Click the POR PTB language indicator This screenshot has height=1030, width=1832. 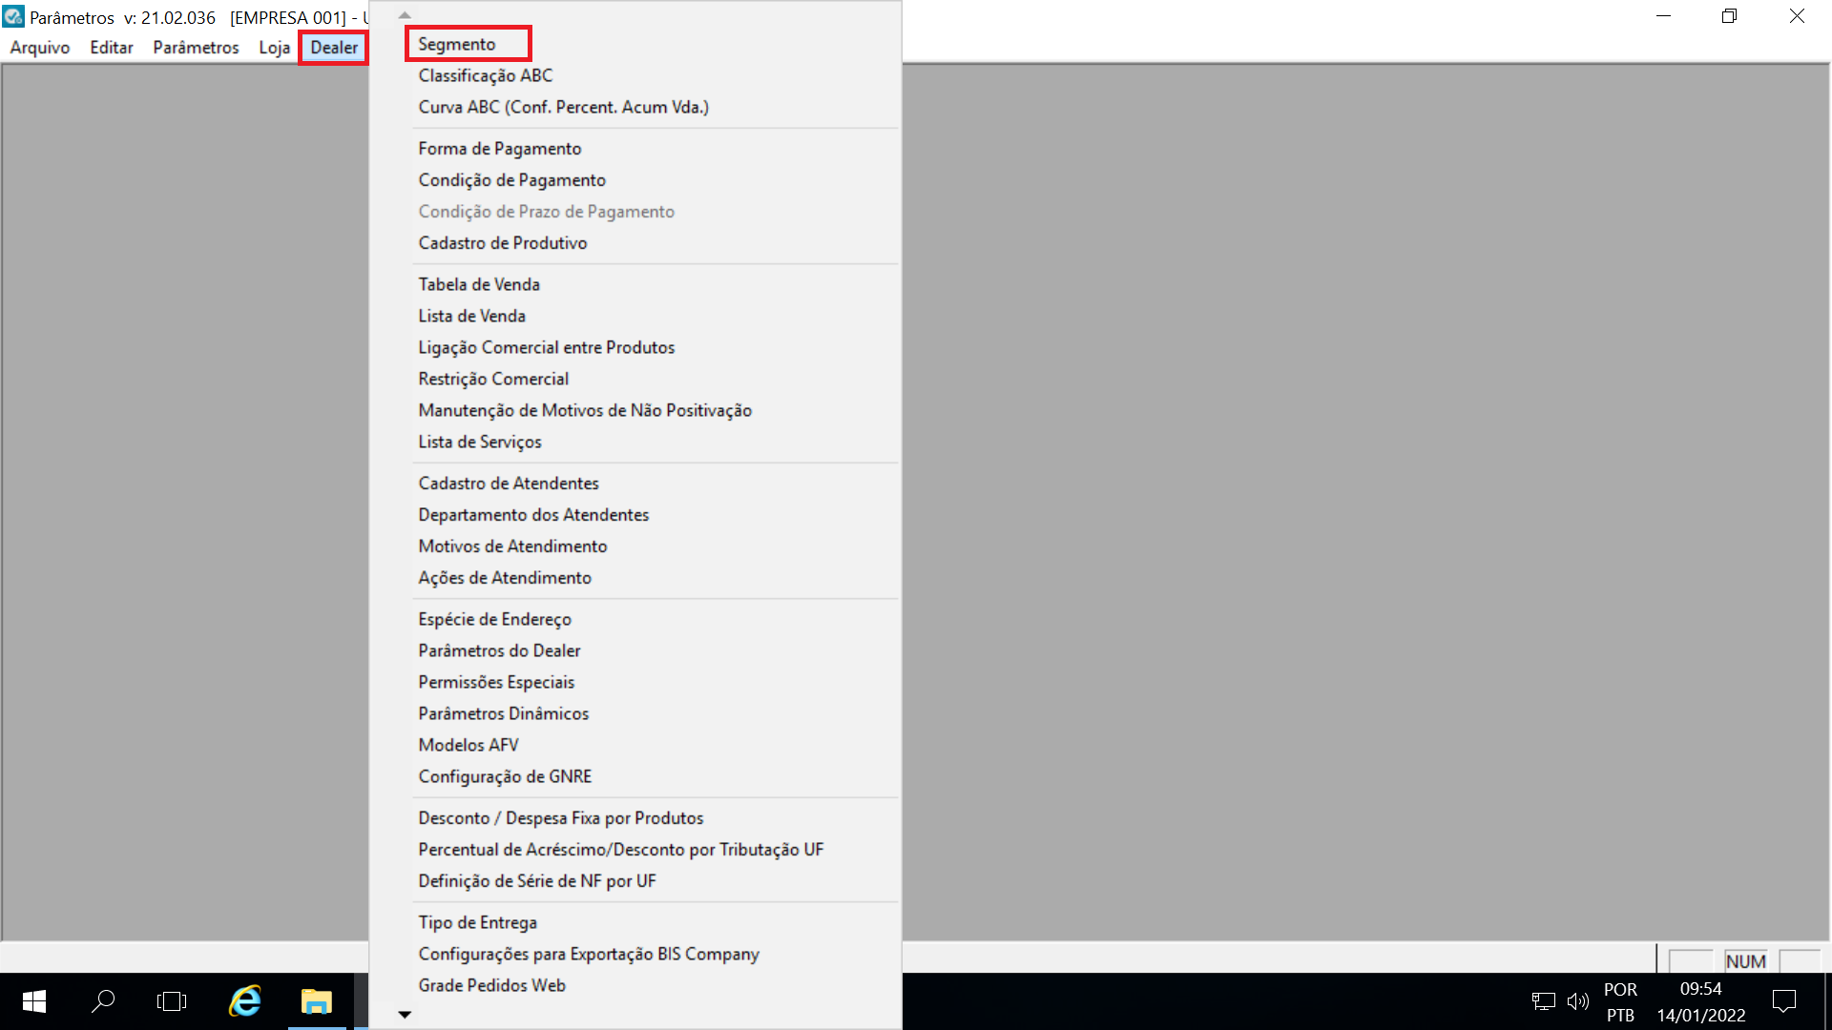(1620, 1002)
